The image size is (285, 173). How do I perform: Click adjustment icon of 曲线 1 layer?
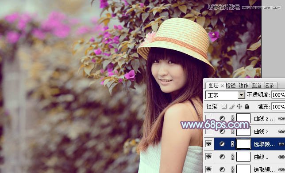(222, 157)
